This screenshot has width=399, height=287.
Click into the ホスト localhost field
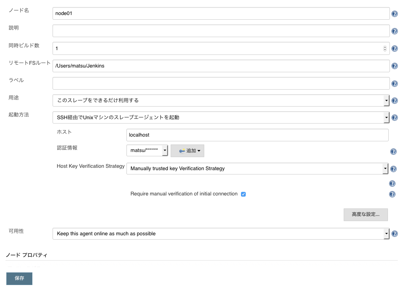(257, 135)
